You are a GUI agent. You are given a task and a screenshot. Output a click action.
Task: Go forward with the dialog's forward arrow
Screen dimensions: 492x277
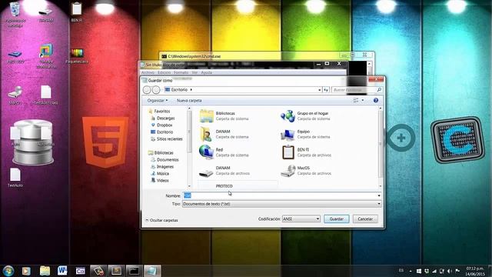(156, 90)
